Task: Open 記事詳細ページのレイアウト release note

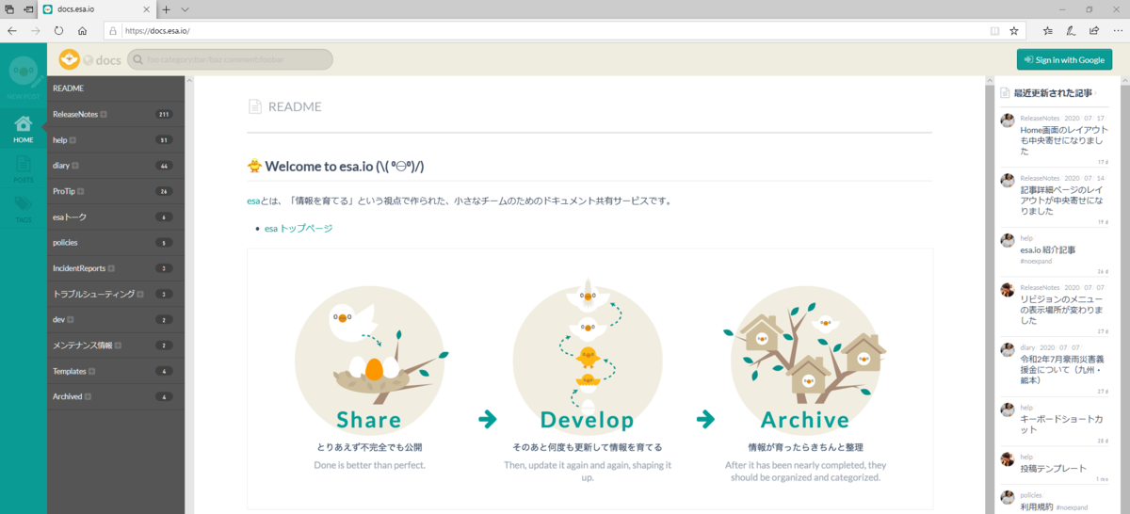Action: (x=1062, y=200)
